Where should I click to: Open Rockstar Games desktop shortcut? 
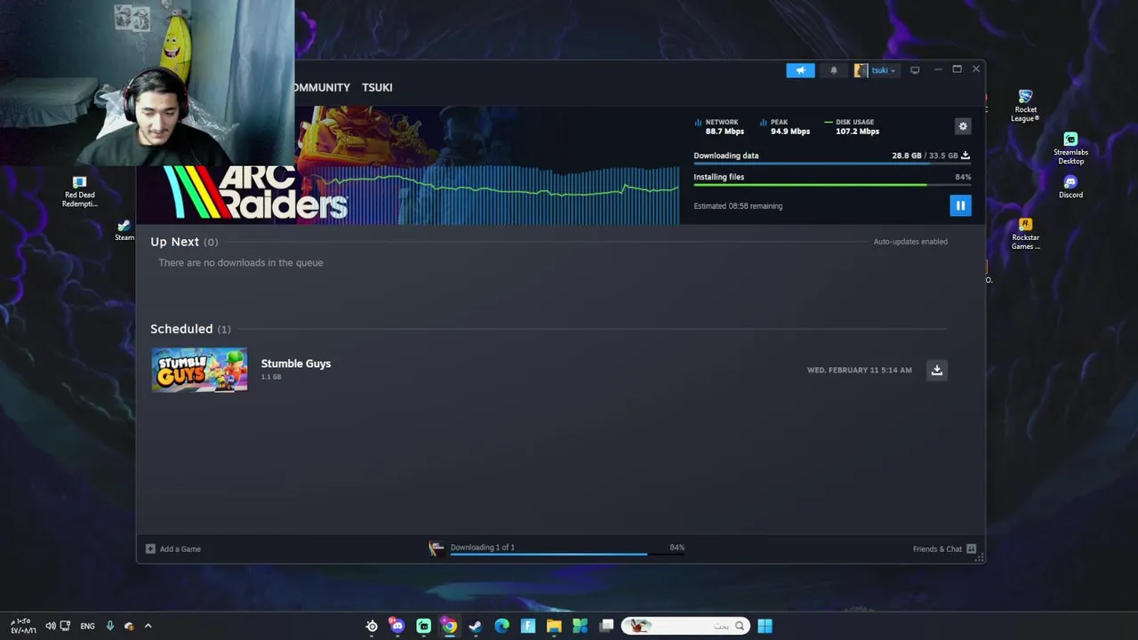click(1025, 235)
